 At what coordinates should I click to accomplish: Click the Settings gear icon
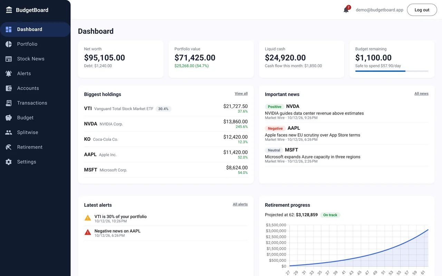click(9, 162)
